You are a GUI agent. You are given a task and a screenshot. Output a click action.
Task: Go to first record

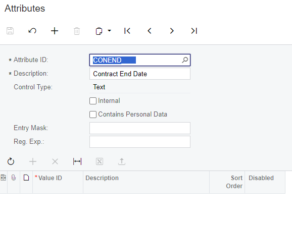point(127,31)
